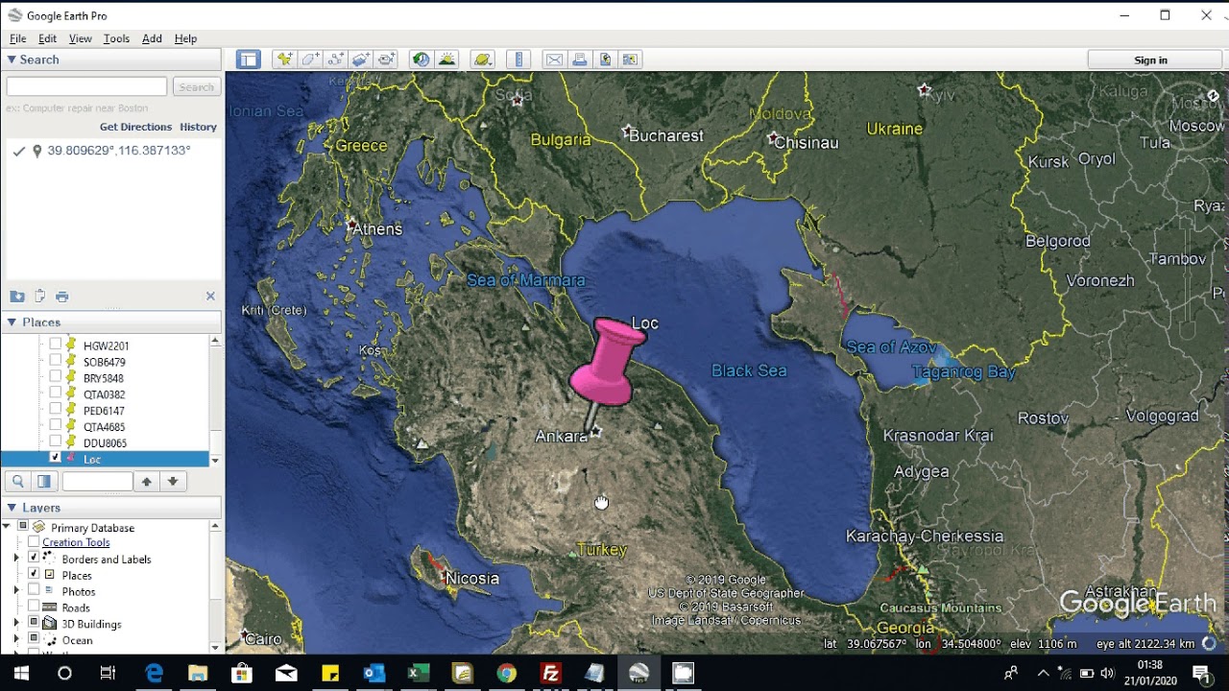Copy search results to My Places folder icon
This screenshot has height=691, width=1229.
tap(17, 297)
